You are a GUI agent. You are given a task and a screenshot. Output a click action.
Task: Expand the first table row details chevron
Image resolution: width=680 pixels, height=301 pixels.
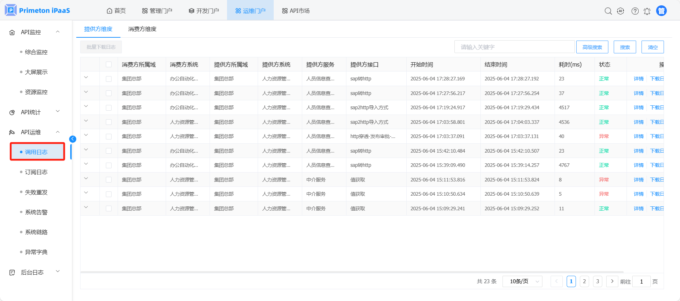(86, 78)
